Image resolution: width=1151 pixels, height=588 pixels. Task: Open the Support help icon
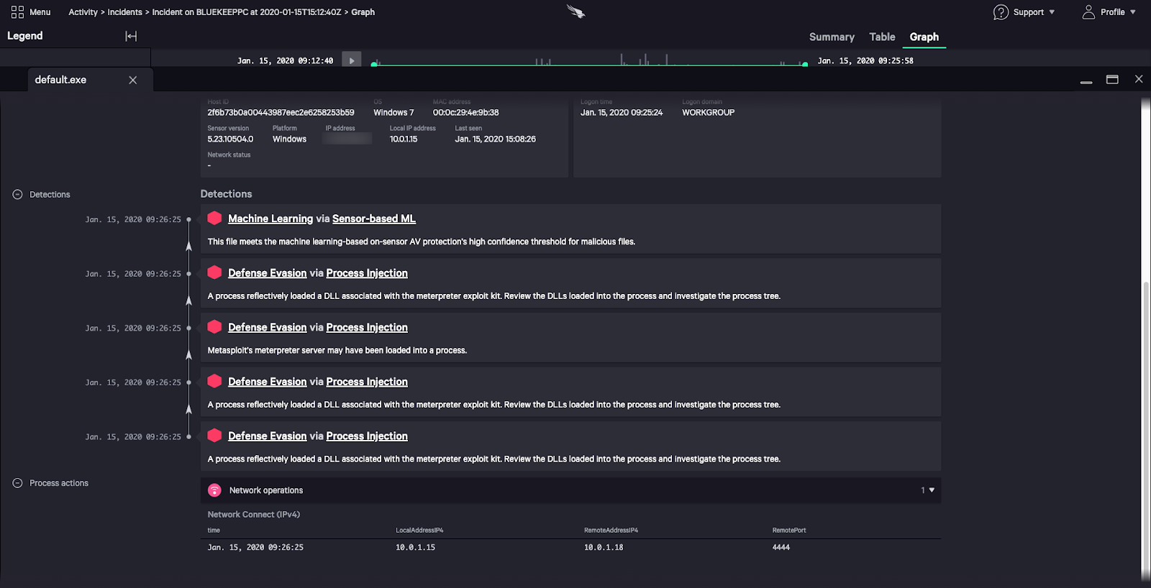click(1001, 12)
